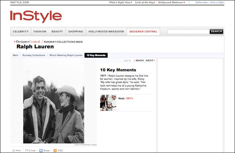Image resolution: width=235 pixels, height=153 pixels.
Task: Follow the Subscribe link at top
Action: (201, 2)
